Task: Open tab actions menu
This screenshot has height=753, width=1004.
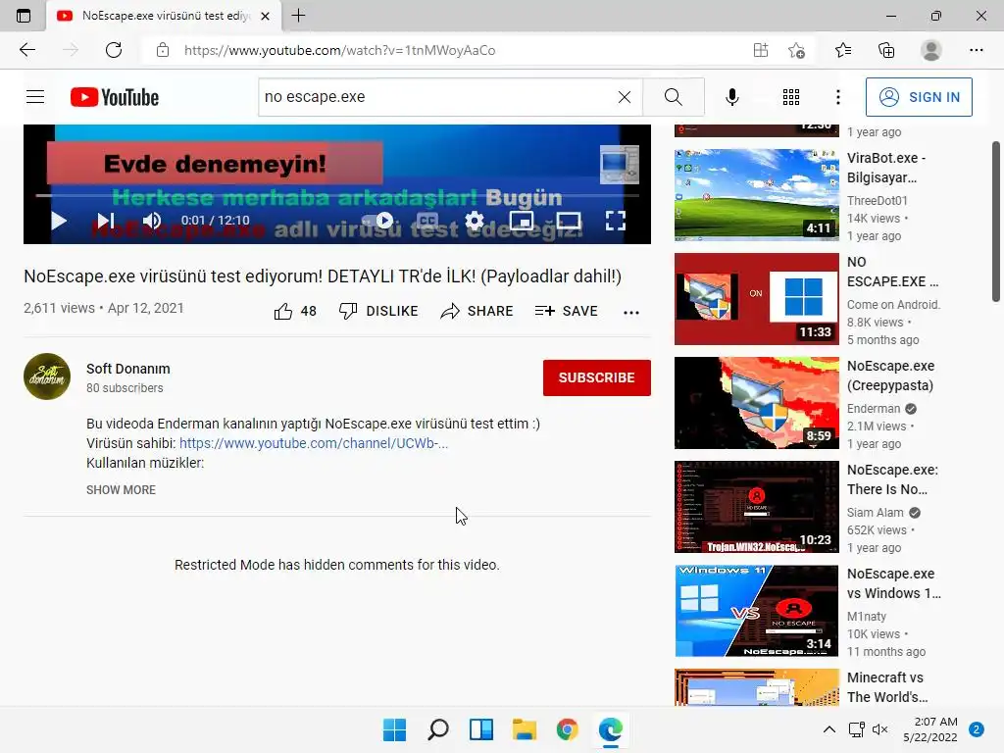Action: (24, 16)
